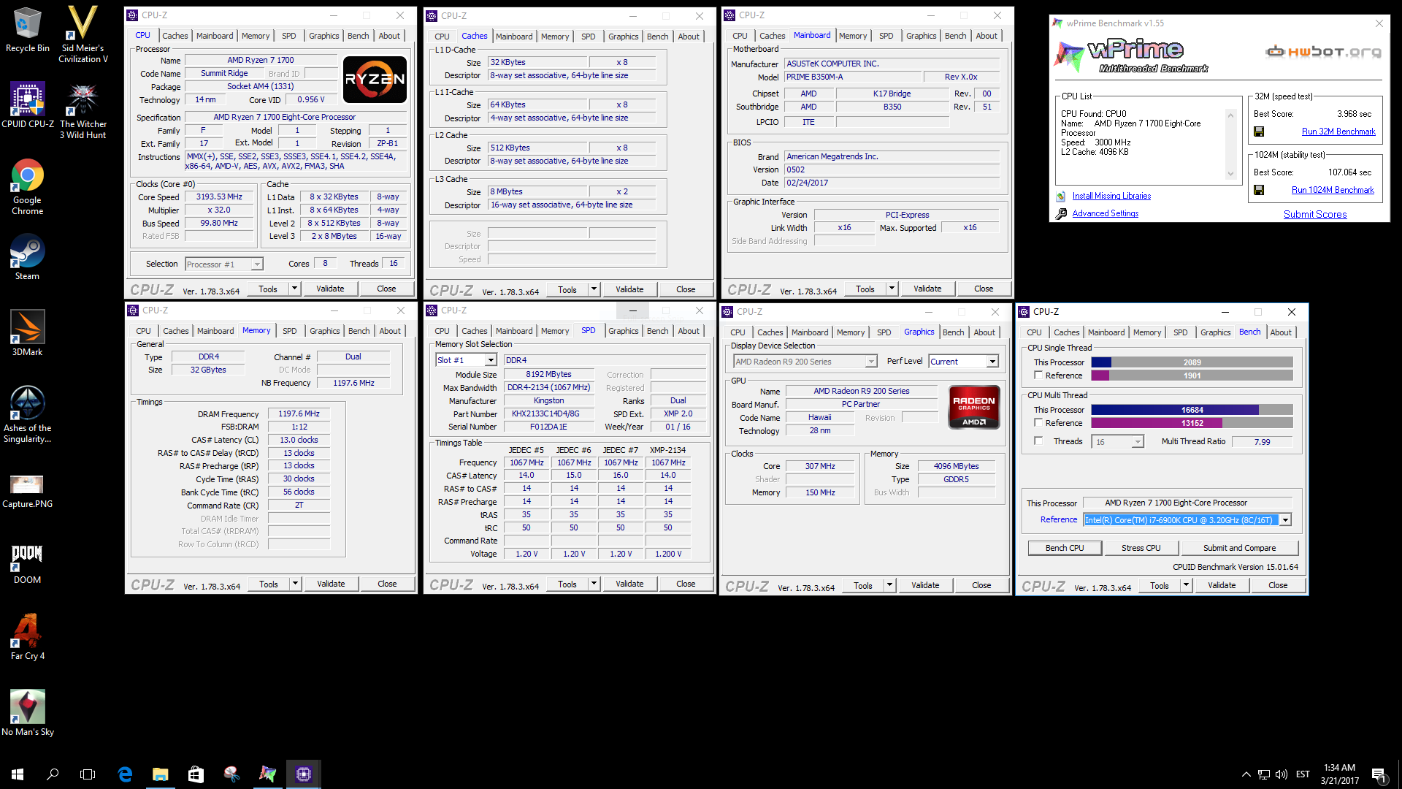
Task: Open the CPUID CPU-Z desktop shortcut
Action: tap(27, 105)
